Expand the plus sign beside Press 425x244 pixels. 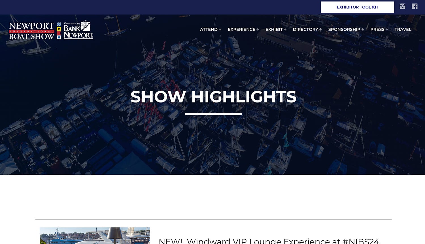[x=387, y=29]
